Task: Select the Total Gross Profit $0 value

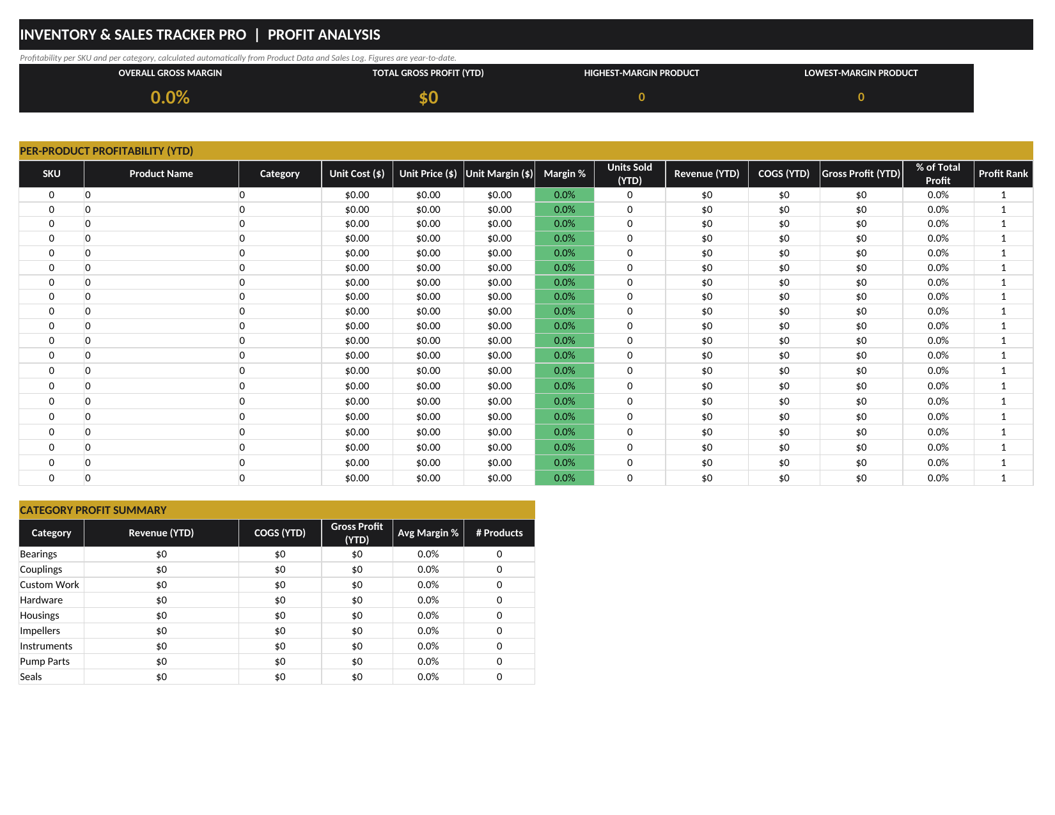Action: coord(428,97)
